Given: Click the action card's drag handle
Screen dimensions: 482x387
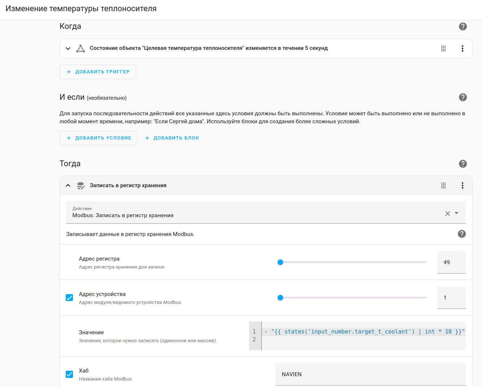Looking at the screenshot, I should click(x=443, y=185).
